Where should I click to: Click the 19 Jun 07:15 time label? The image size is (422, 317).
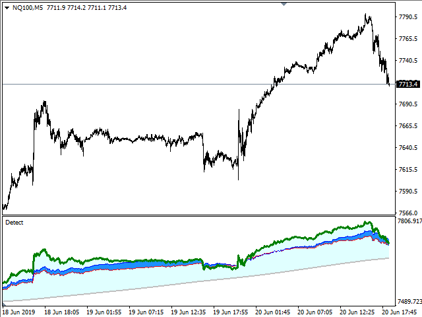146,312
